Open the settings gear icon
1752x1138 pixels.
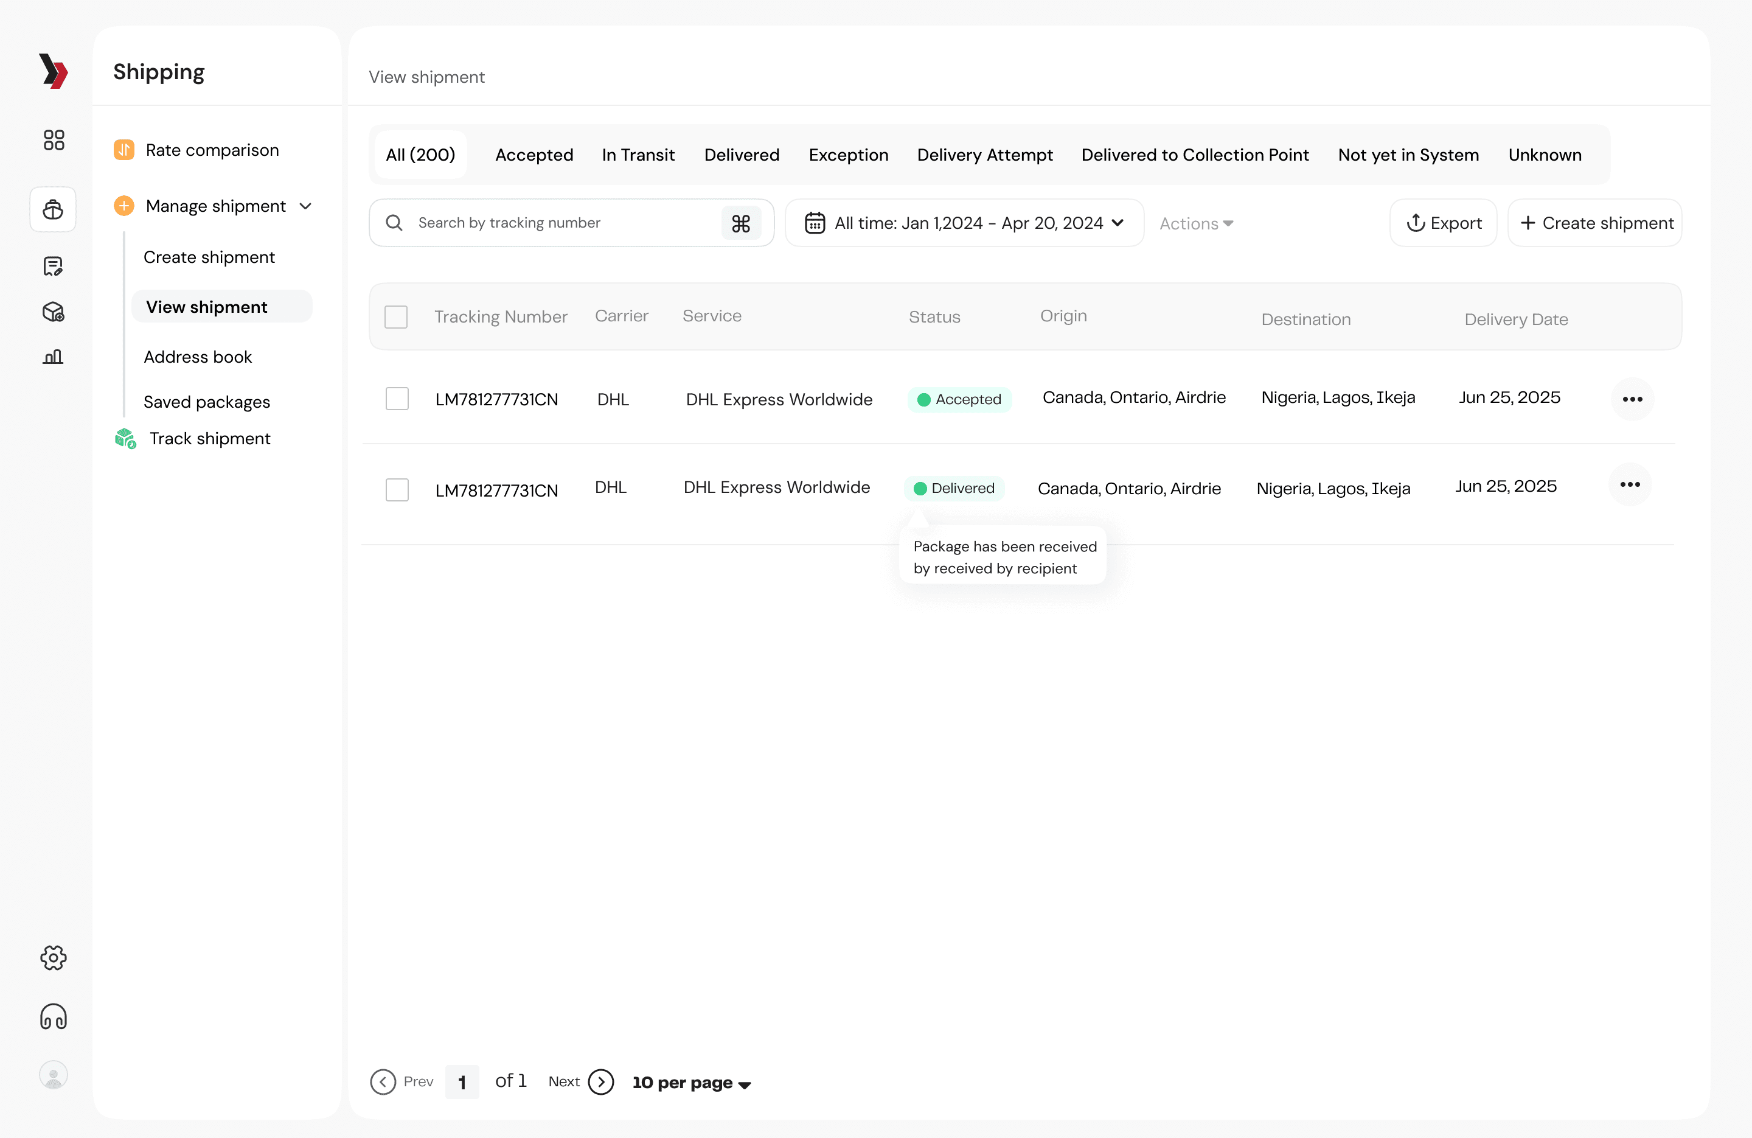[53, 957]
